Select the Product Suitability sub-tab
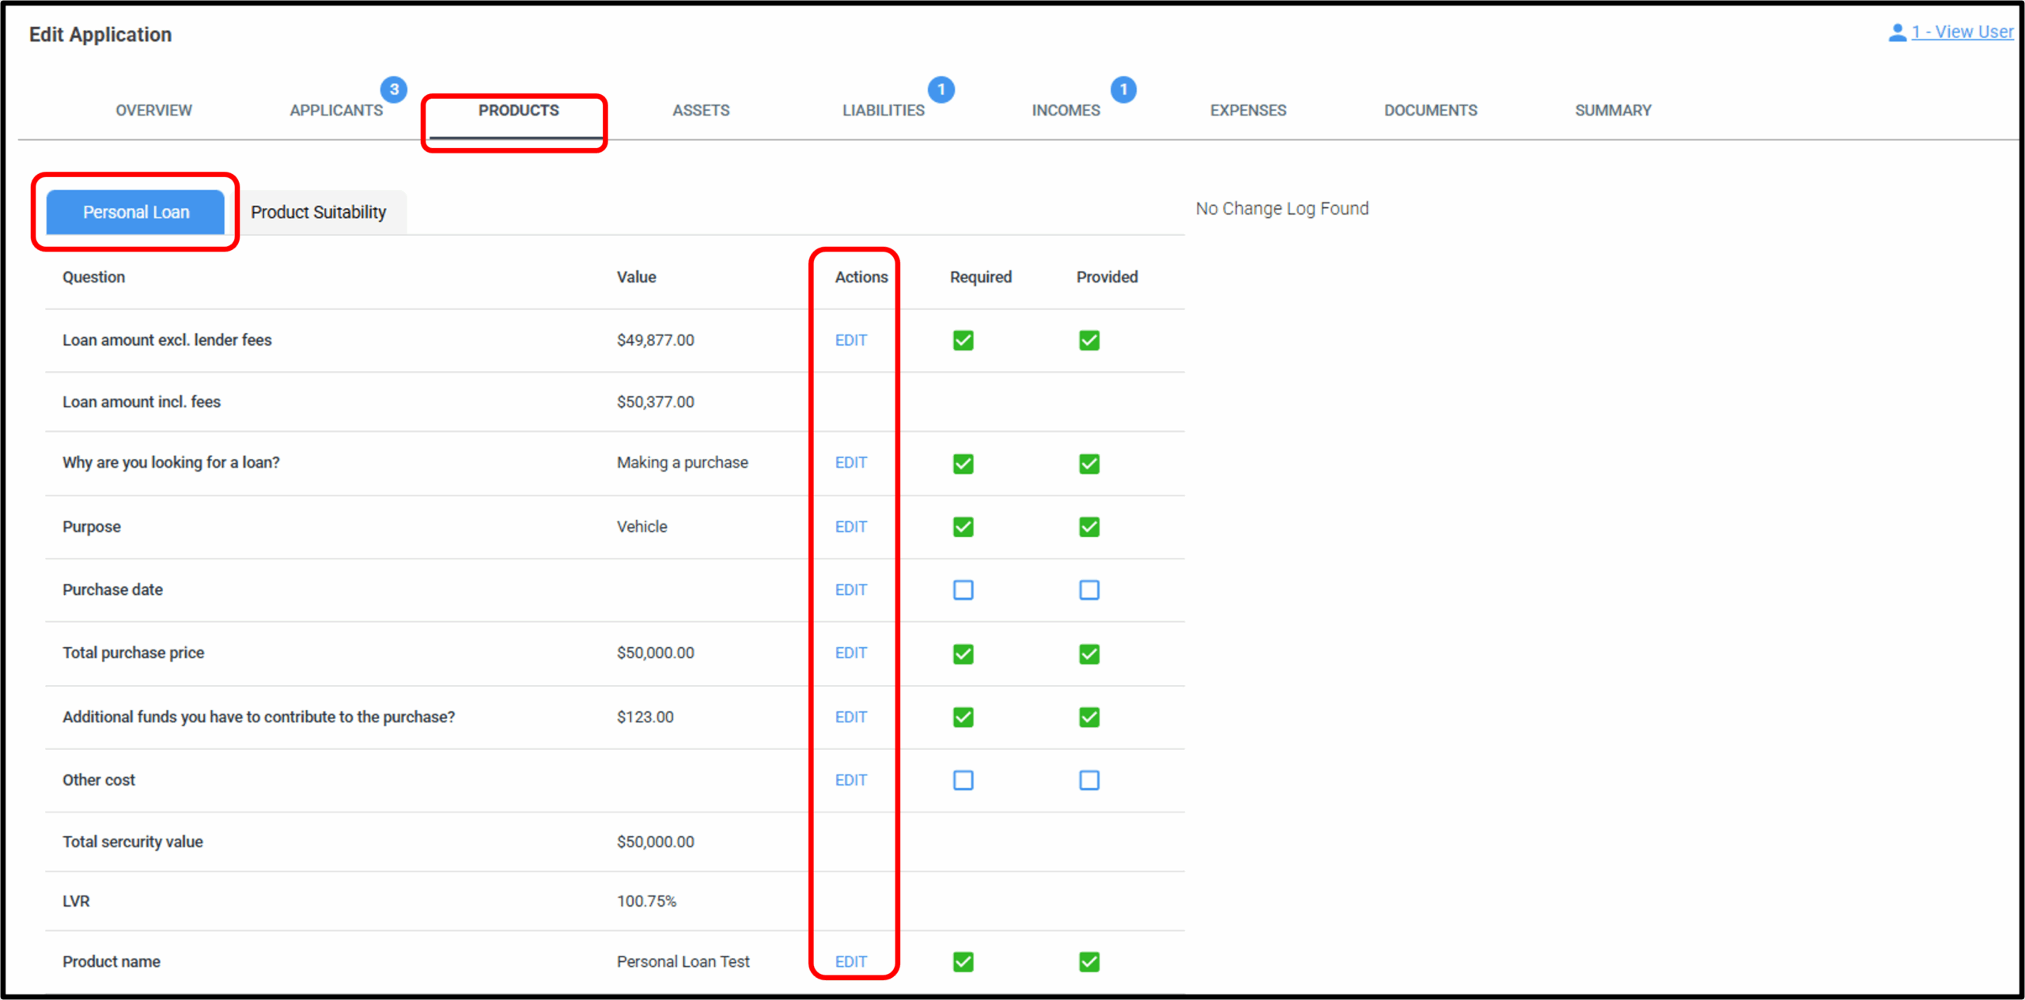 coord(319,212)
